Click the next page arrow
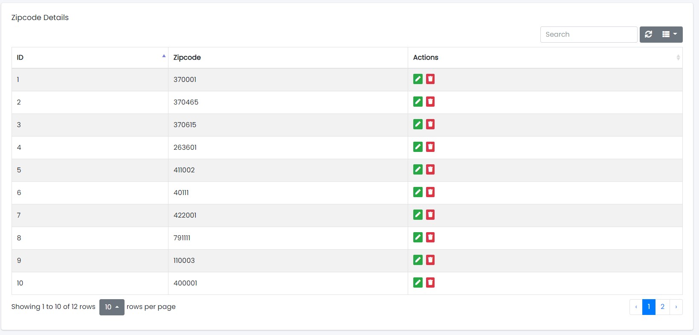Screen dimensions: 699x335 676,307
